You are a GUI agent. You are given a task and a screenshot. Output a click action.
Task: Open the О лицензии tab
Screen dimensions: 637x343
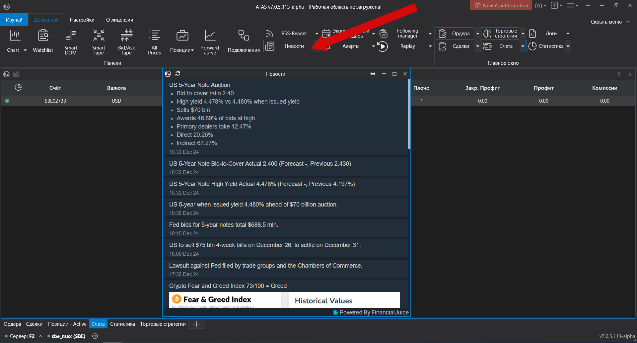119,20
